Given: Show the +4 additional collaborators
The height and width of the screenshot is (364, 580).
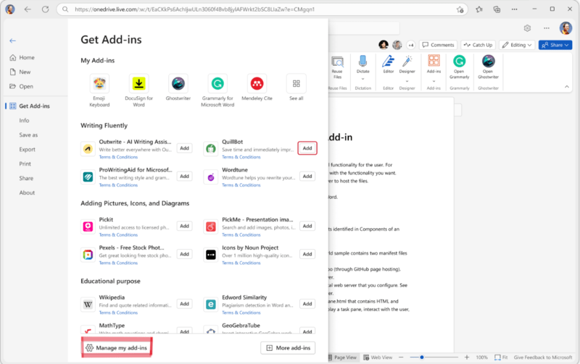Looking at the screenshot, I should tap(411, 45).
